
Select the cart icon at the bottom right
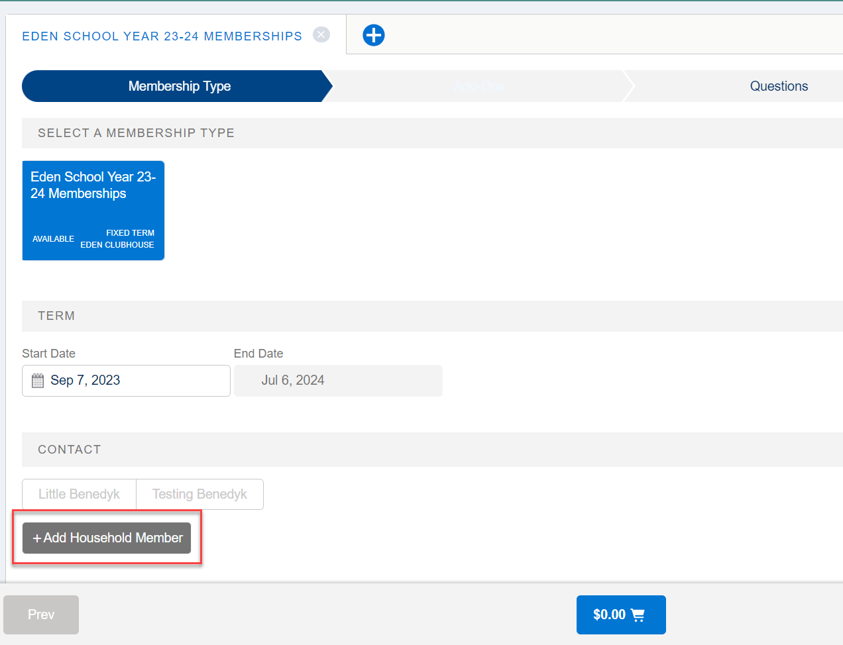(x=638, y=615)
